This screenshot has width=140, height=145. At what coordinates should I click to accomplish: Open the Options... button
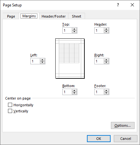click(x=123, y=125)
